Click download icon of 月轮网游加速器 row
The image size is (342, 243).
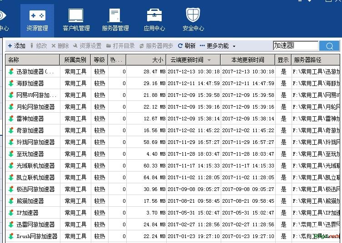tap(11, 107)
